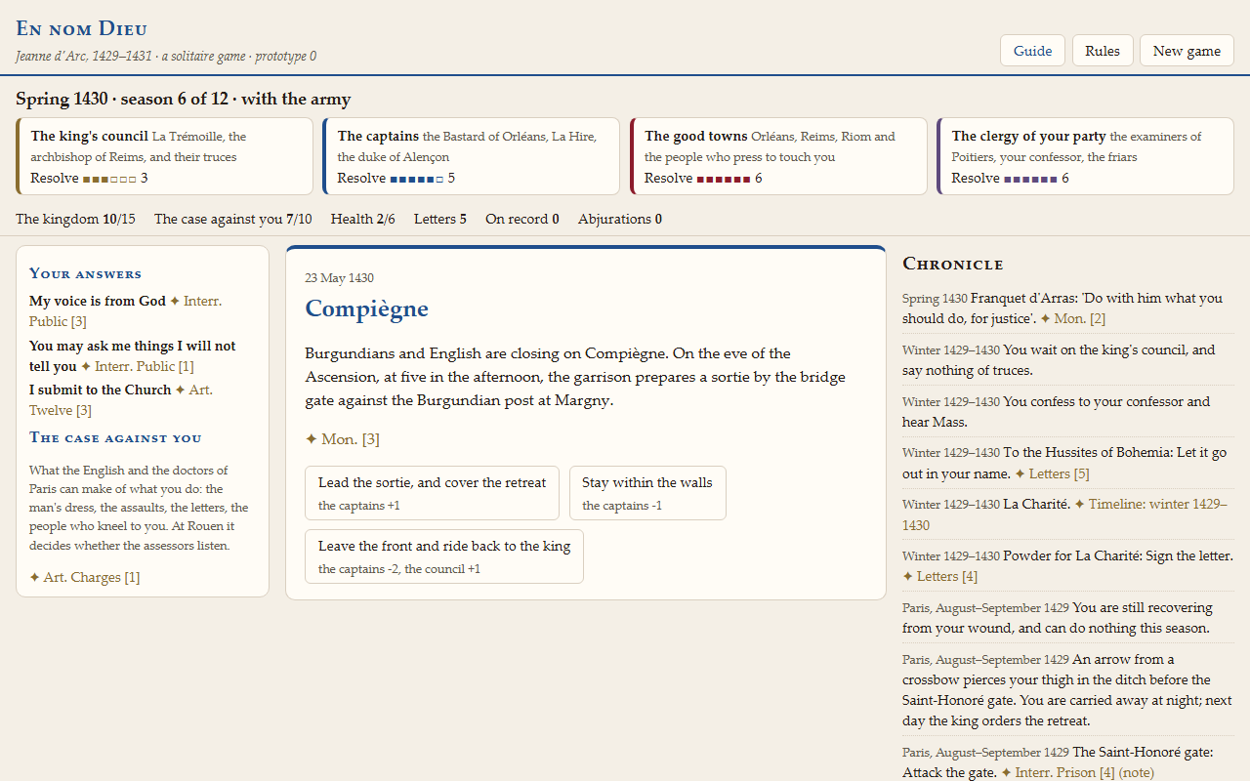Click the good towns Resolve pips

coord(724,179)
